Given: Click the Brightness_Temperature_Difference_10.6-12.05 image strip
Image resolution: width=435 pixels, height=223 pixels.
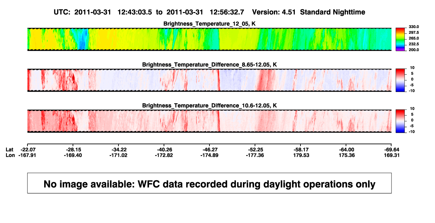Looking at the screenshot, I should 209,121.
